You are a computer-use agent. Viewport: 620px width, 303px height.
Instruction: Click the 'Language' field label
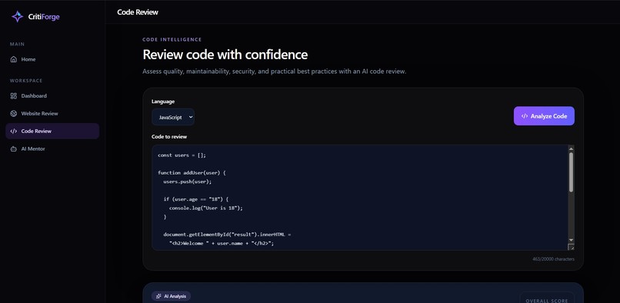[x=163, y=102]
